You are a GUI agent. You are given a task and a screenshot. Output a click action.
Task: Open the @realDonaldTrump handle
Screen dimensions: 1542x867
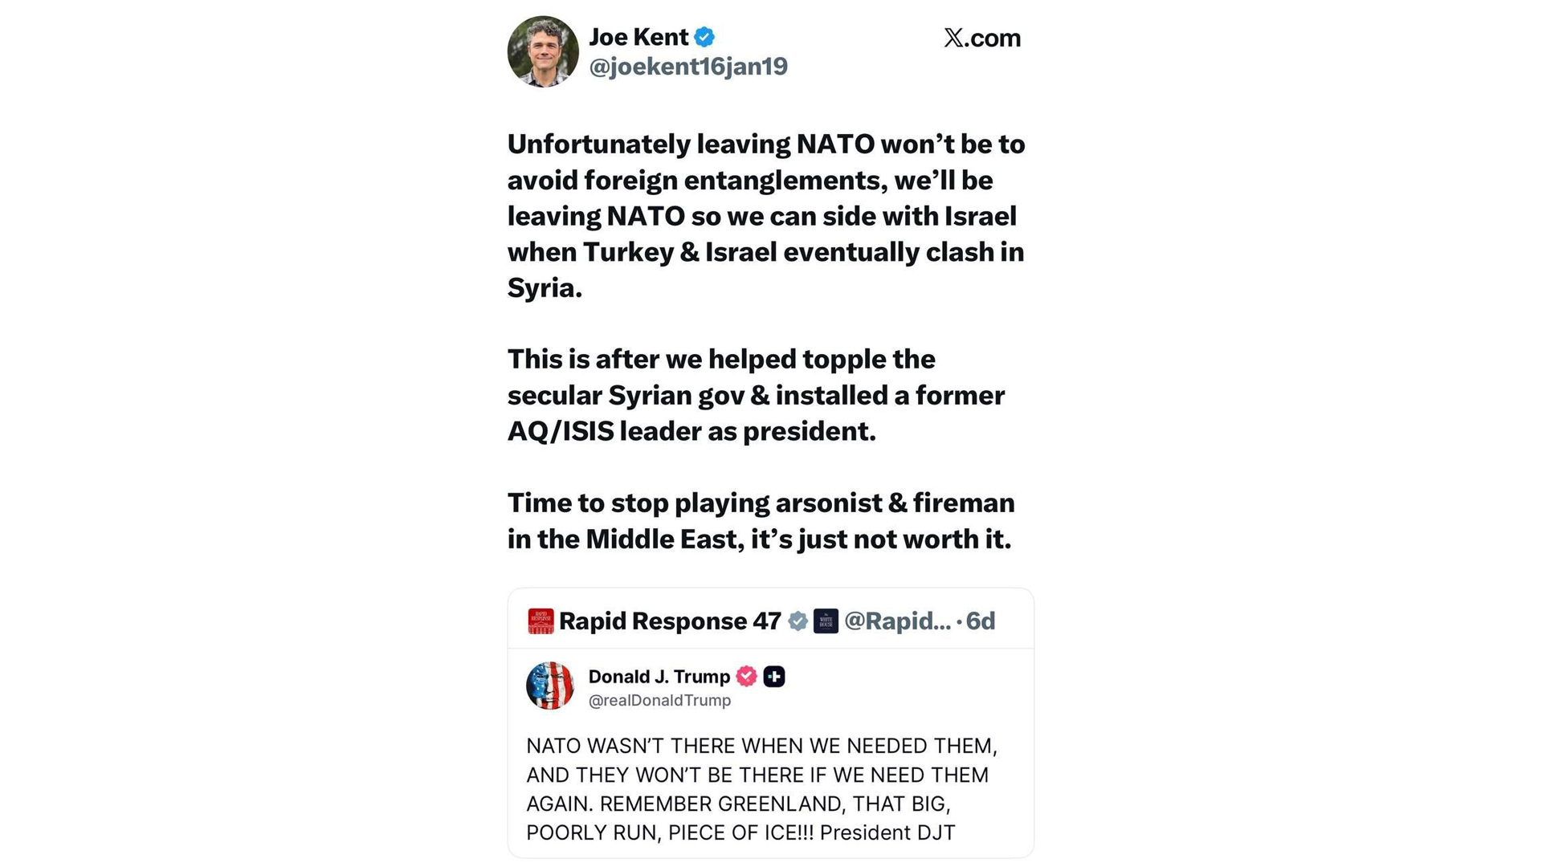[659, 701]
